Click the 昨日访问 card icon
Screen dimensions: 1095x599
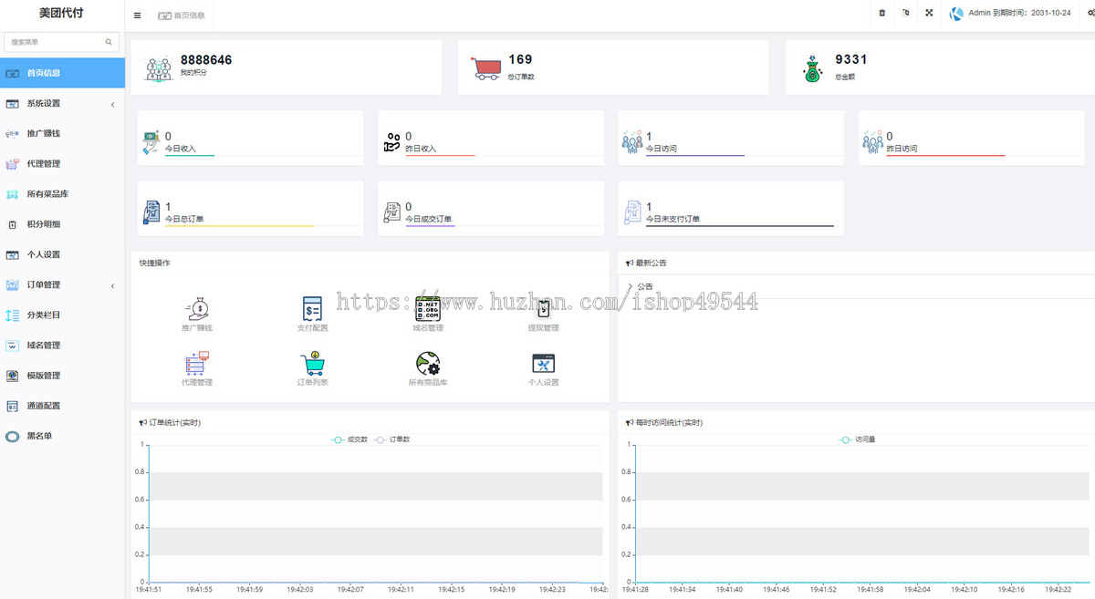873,140
